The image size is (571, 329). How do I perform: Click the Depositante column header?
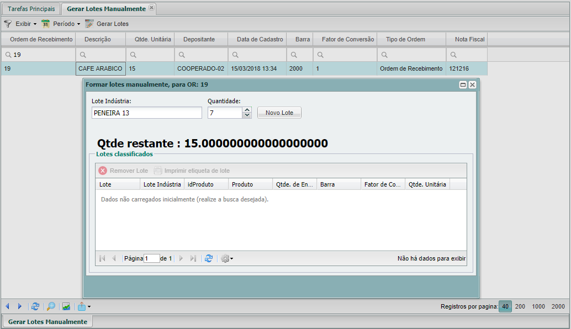(x=201, y=39)
